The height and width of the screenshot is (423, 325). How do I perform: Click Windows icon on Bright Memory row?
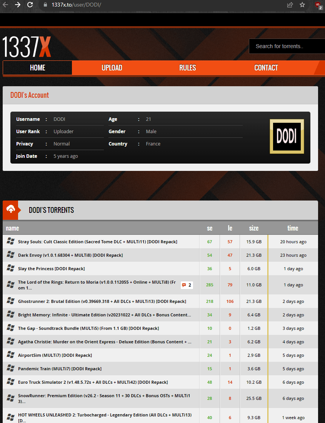coord(10,314)
